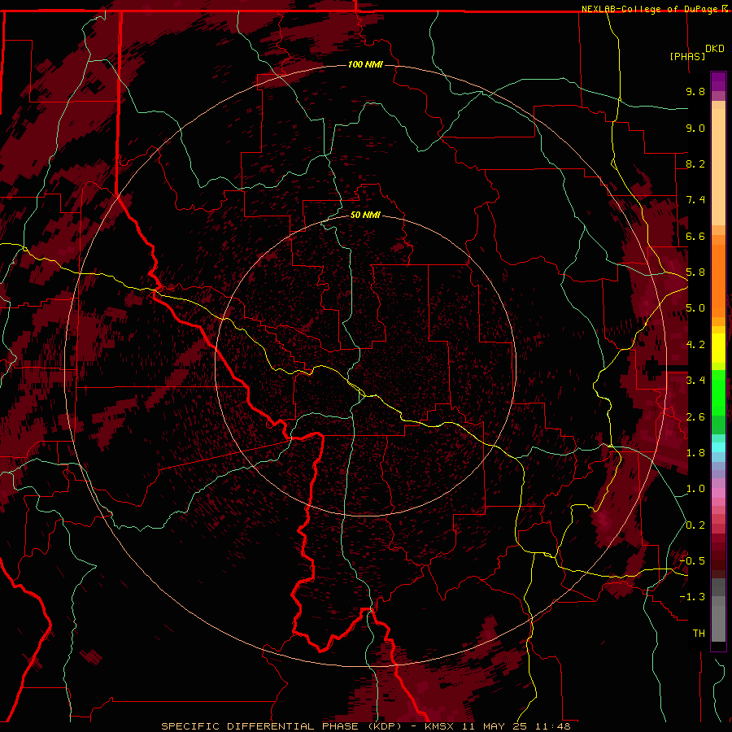Click the 0.2 value on the color scale
The image size is (732, 732).
click(x=695, y=525)
